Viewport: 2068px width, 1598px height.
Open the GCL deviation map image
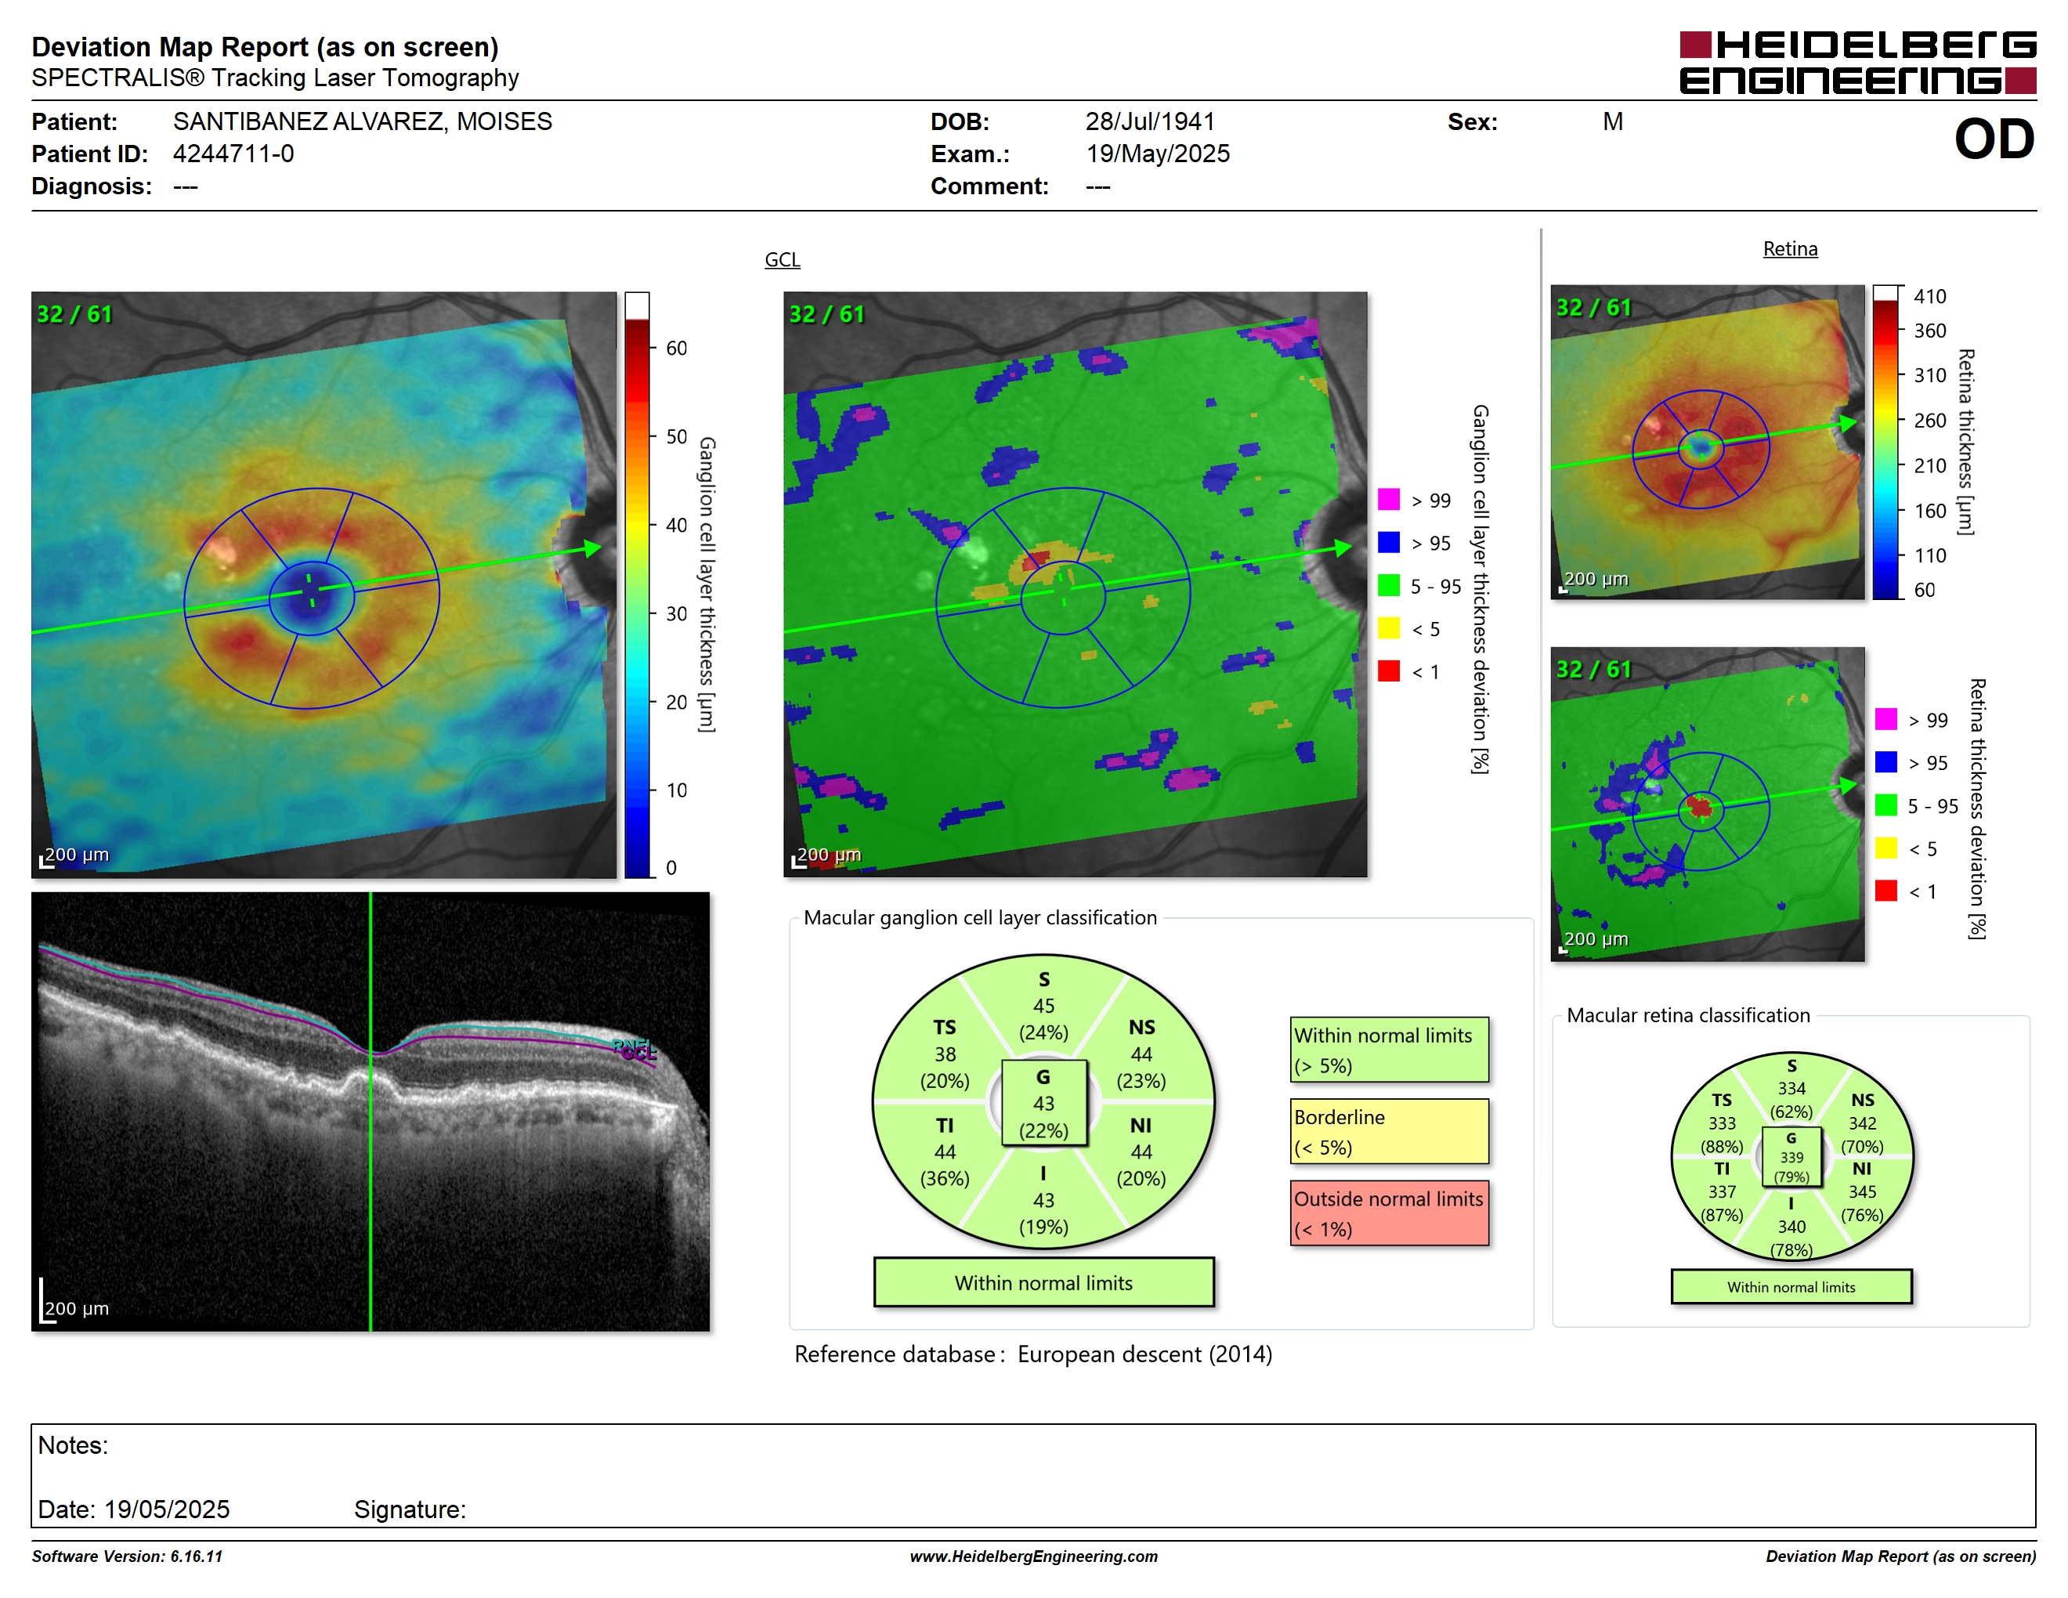1075,585
